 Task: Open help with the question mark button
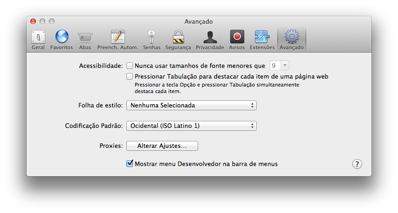point(357,164)
